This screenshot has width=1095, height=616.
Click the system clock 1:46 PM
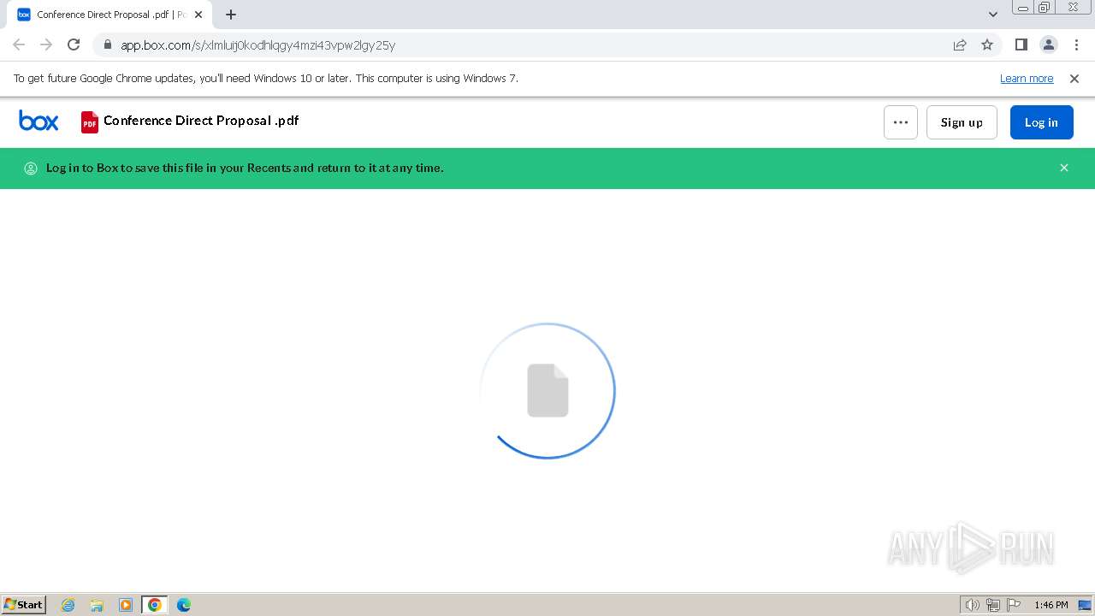(1051, 605)
